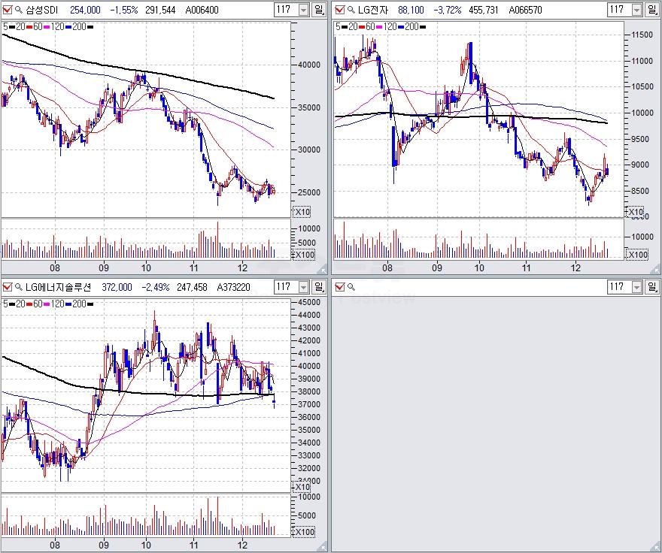Screen dimensions: 662x553
Task: Expand the 117 dropdown on 삼성SDI chart
Action: (x=303, y=10)
